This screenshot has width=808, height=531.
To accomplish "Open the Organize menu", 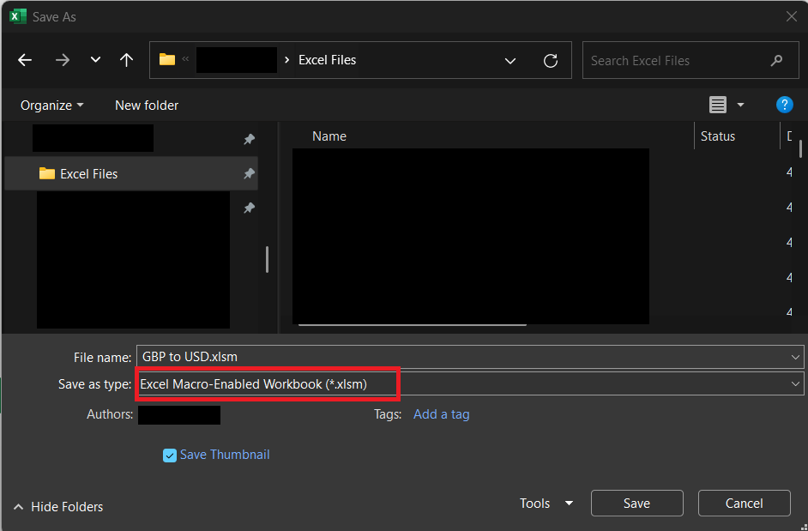I will coord(51,106).
